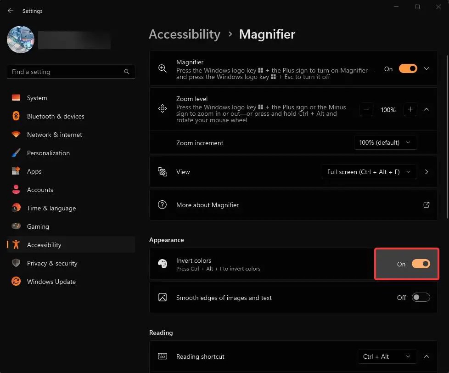The width and height of the screenshot is (449, 373).
Task: Enable Smooth edges of images and text
Action: pyautogui.click(x=421, y=297)
